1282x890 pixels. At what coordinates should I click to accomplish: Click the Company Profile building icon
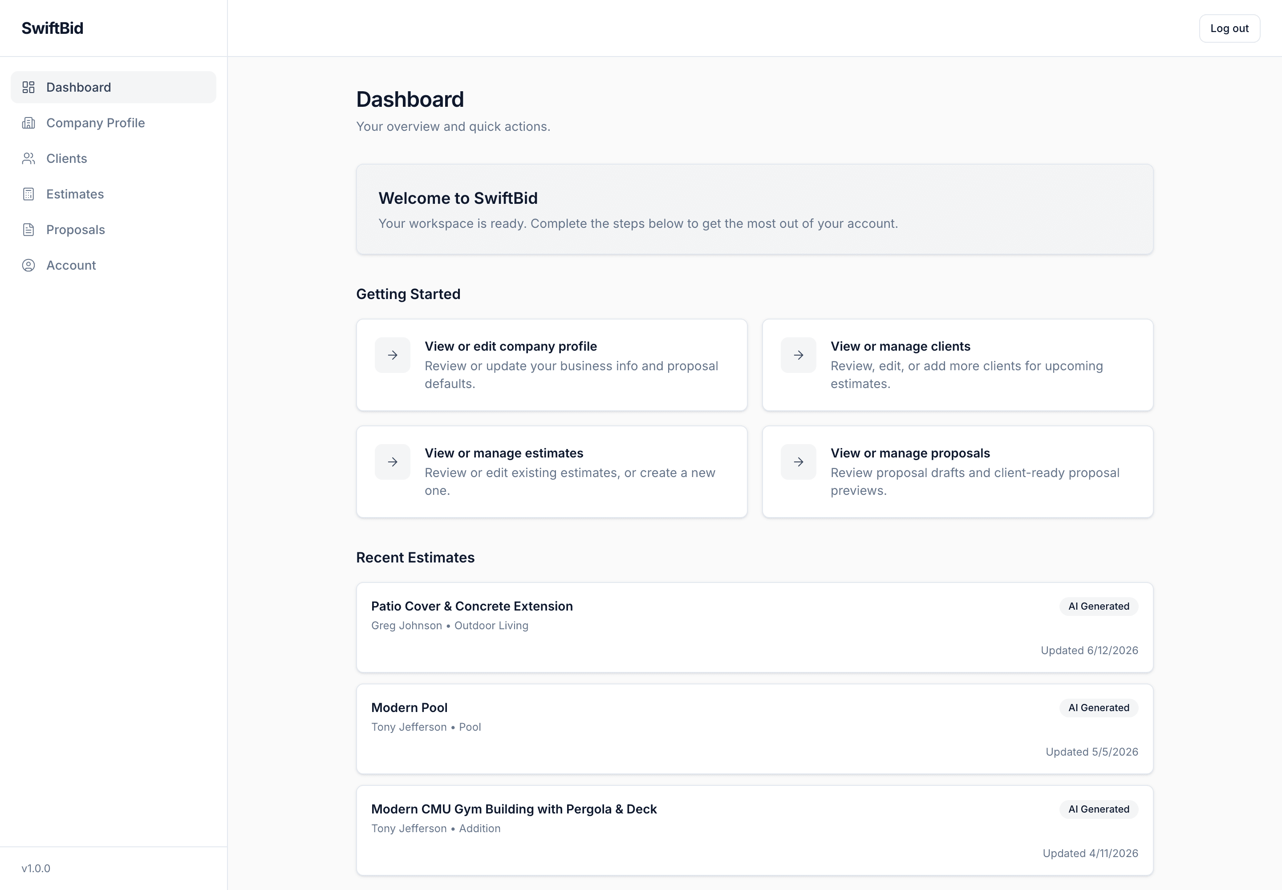click(28, 123)
